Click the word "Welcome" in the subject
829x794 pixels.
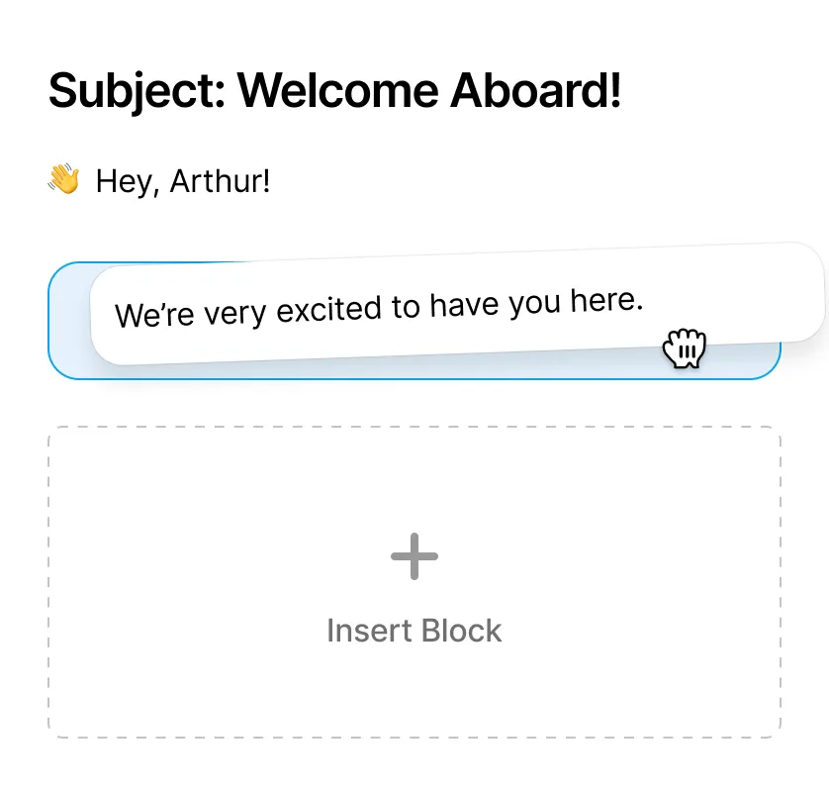coord(337,91)
